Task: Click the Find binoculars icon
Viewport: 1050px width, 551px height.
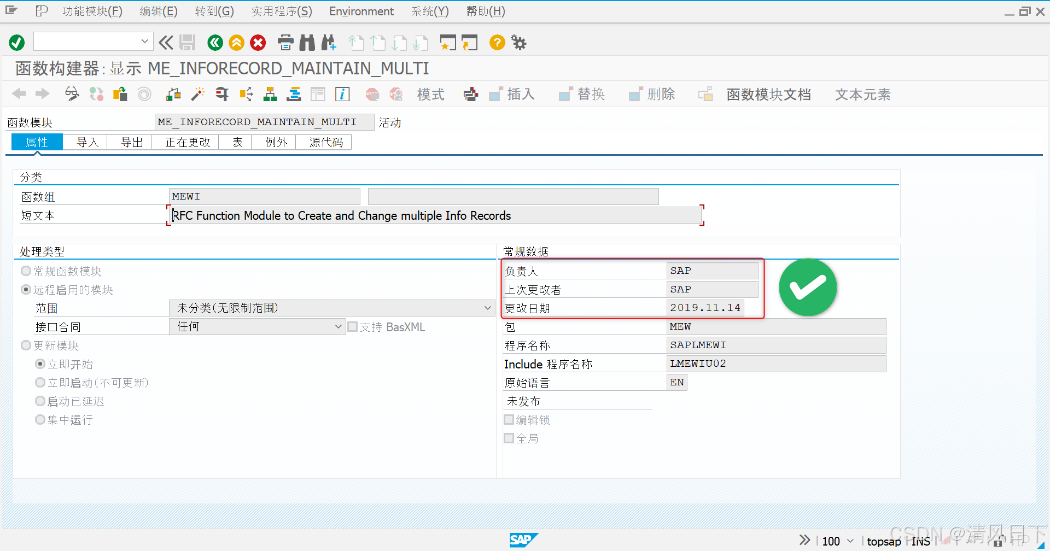Action: point(307,43)
